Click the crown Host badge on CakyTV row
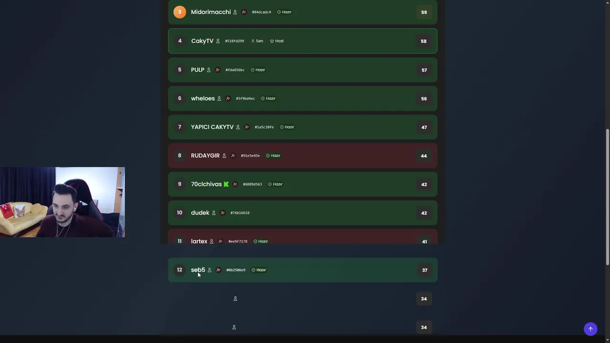This screenshot has width=610, height=343. click(x=277, y=41)
